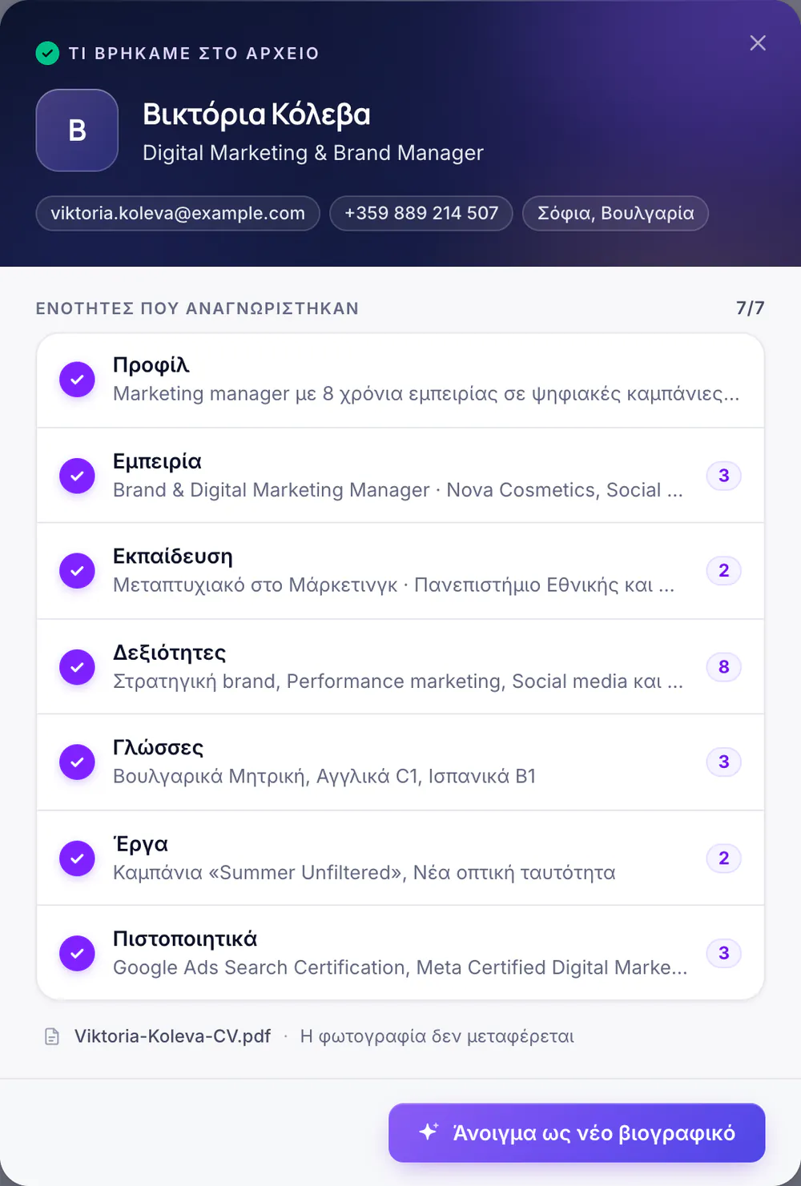Click the count badge 3 on Εμπειρία row

point(724,476)
